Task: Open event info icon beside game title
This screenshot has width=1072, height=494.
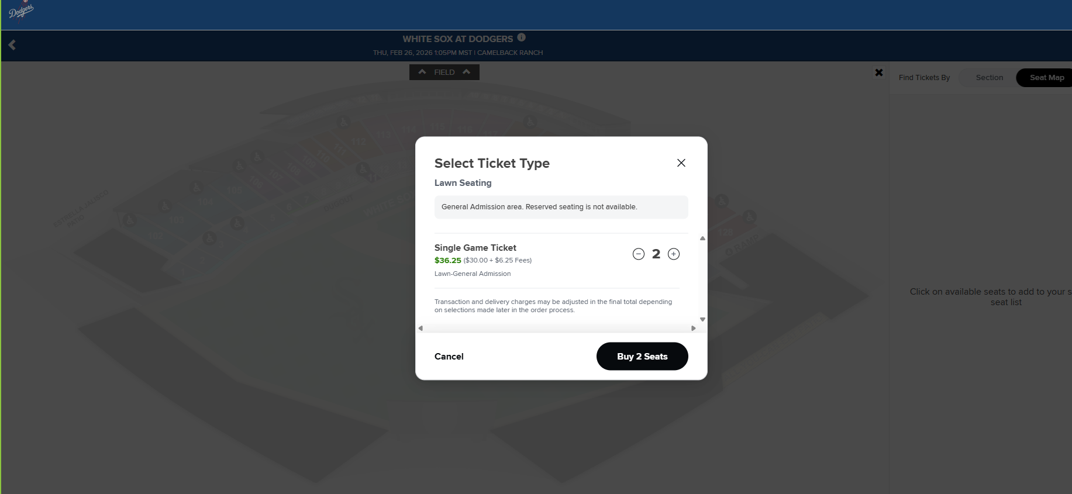Action: coord(522,37)
